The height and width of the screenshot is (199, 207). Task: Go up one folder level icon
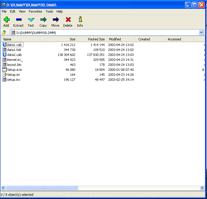click(4, 33)
